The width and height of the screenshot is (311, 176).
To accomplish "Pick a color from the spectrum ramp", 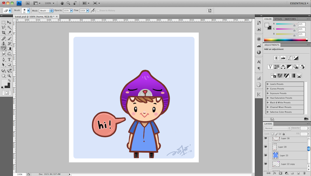I will (286, 40).
